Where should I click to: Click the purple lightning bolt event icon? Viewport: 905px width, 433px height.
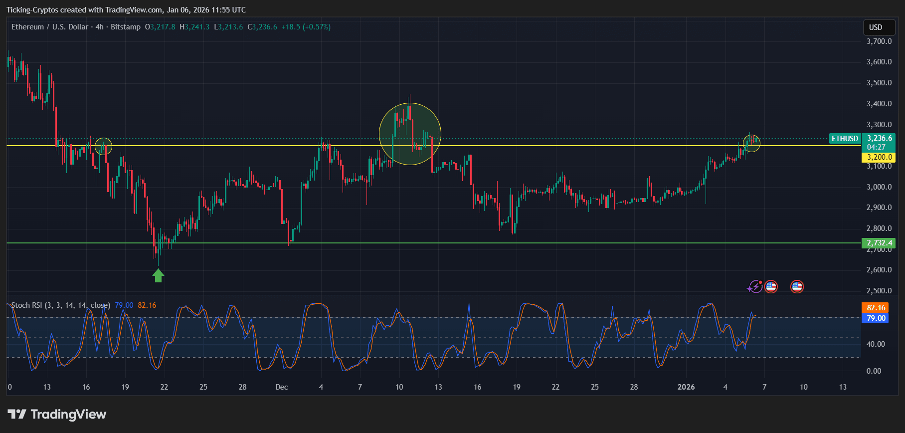pyautogui.click(x=755, y=286)
